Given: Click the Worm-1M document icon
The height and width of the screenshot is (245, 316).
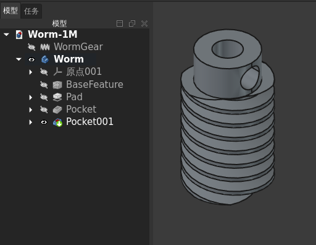Looking at the screenshot, I should tap(19, 35).
